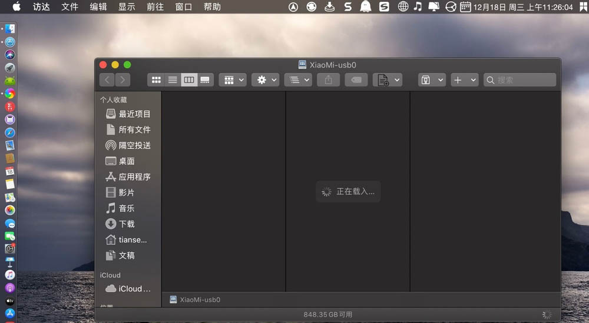Click the Finder icon in the Dock

click(x=10, y=28)
